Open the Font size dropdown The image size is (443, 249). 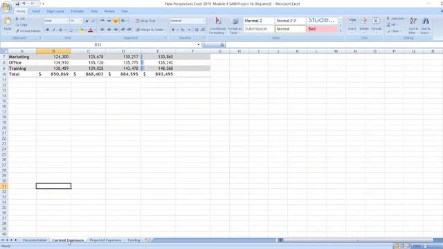click(x=81, y=21)
